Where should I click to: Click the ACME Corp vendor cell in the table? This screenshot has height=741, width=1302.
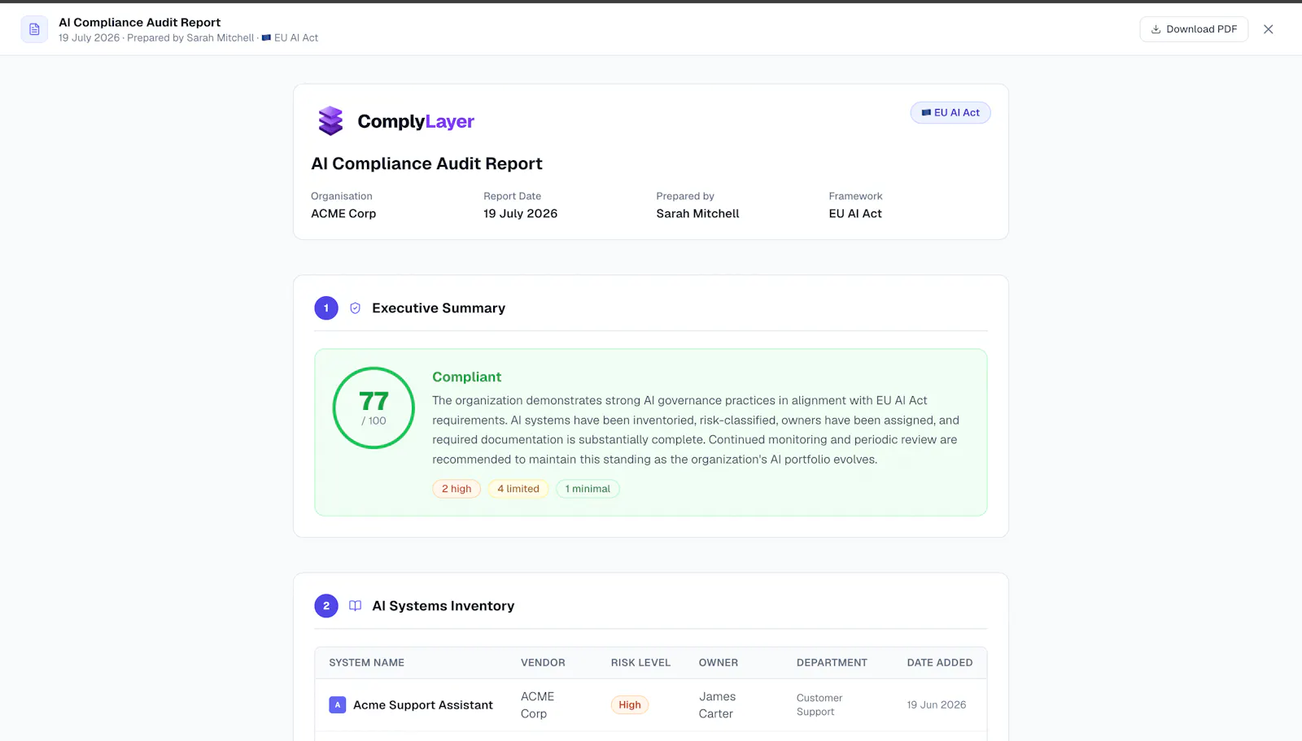pyautogui.click(x=537, y=705)
